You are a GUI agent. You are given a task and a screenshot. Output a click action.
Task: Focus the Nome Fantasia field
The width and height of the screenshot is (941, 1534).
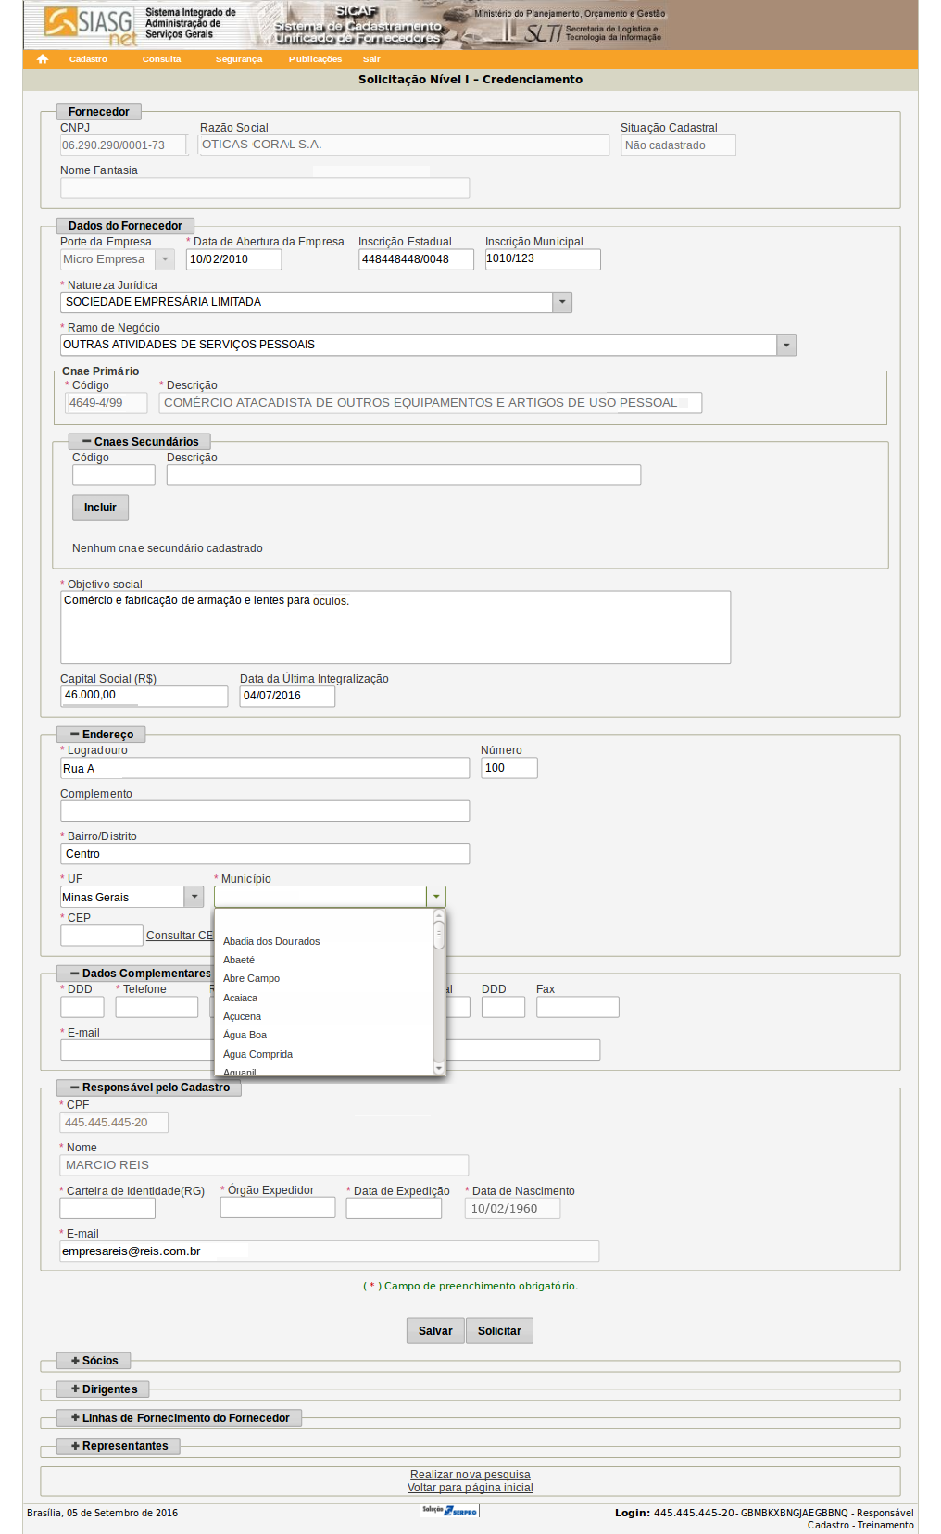(265, 188)
